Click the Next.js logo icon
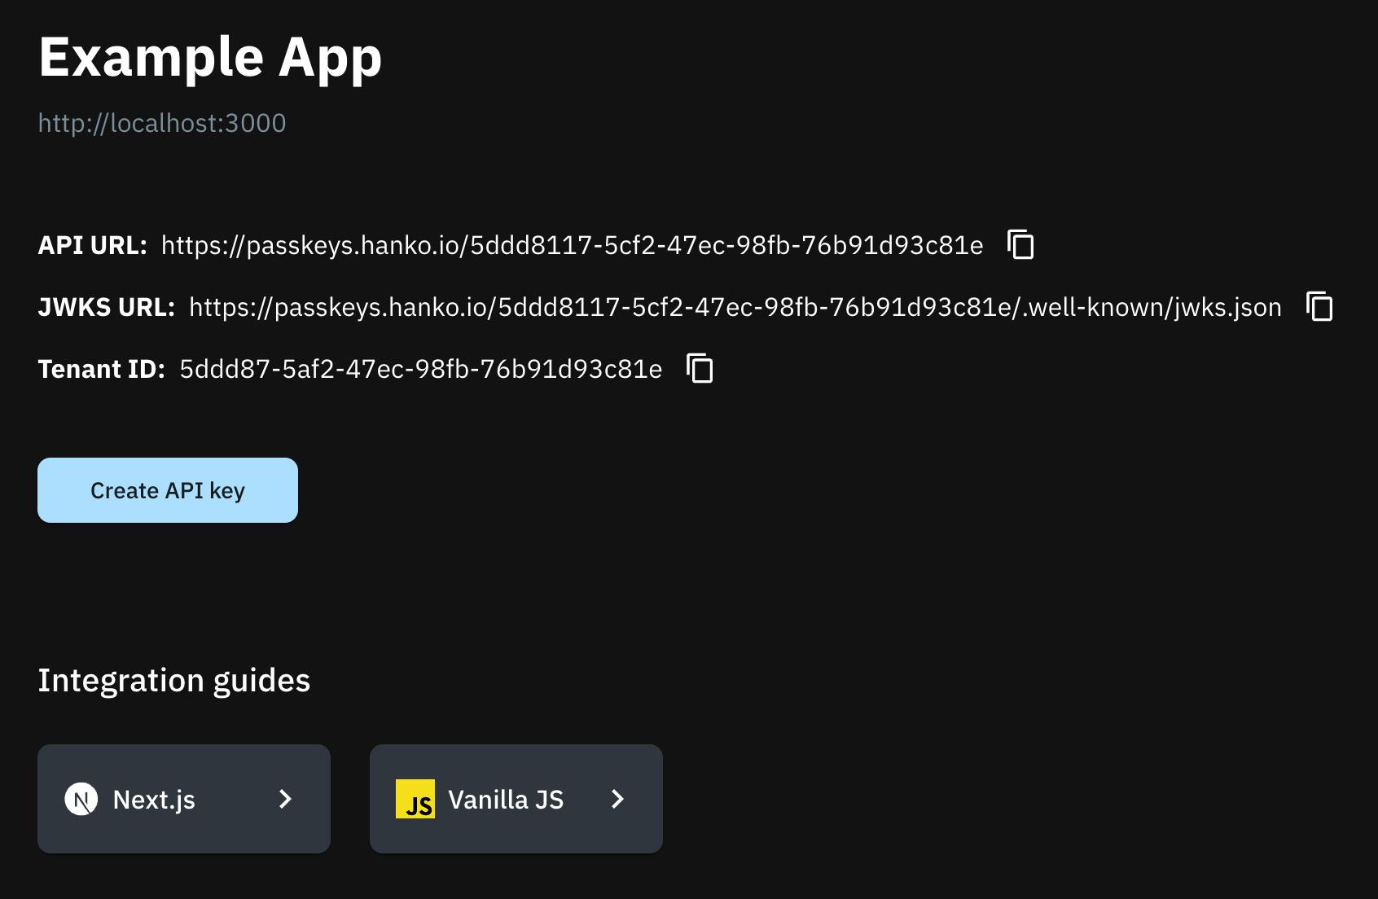The width and height of the screenshot is (1378, 899). coord(81,799)
